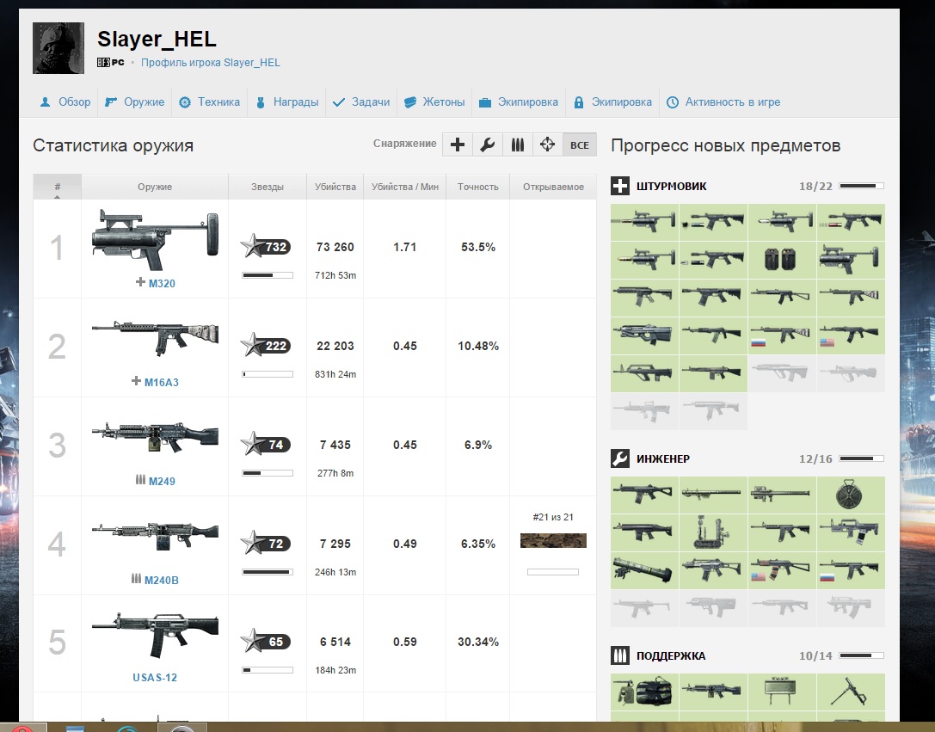The height and width of the screenshot is (732, 935).
Task: Click the progress bar under 732 stars
Action: (x=268, y=276)
